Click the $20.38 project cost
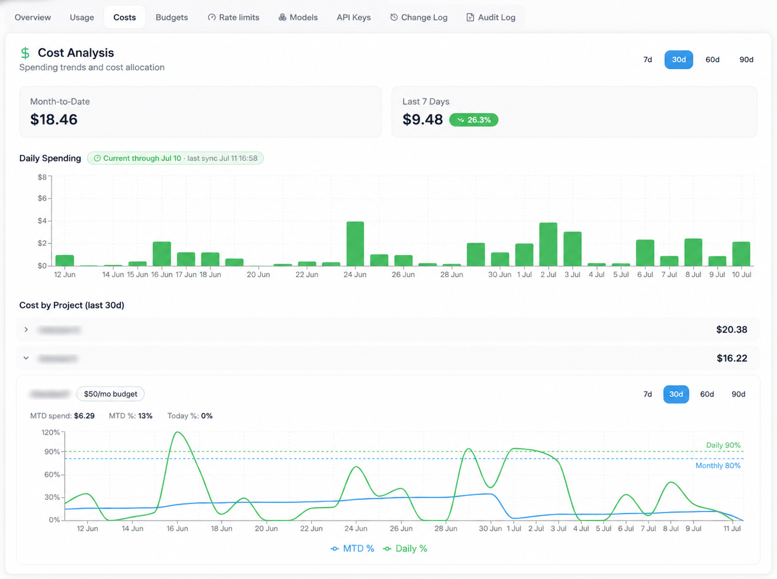 (x=732, y=330)
